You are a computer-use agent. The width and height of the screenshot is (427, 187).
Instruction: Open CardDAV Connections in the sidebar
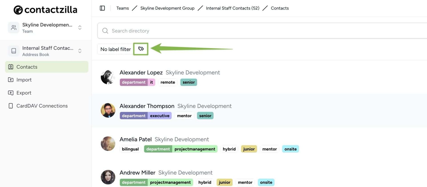42,106
